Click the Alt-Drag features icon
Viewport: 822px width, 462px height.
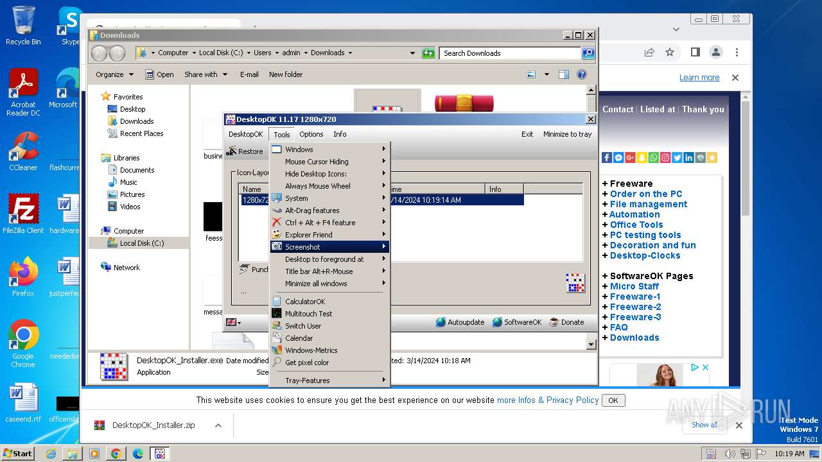tap(277, 210)
